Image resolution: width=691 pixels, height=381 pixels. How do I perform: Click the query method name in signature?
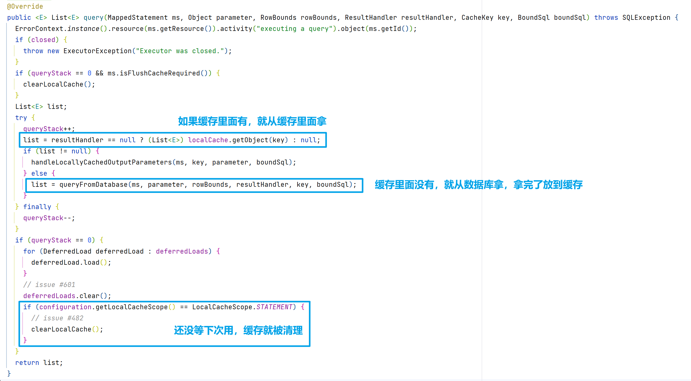tap(93, 18)
